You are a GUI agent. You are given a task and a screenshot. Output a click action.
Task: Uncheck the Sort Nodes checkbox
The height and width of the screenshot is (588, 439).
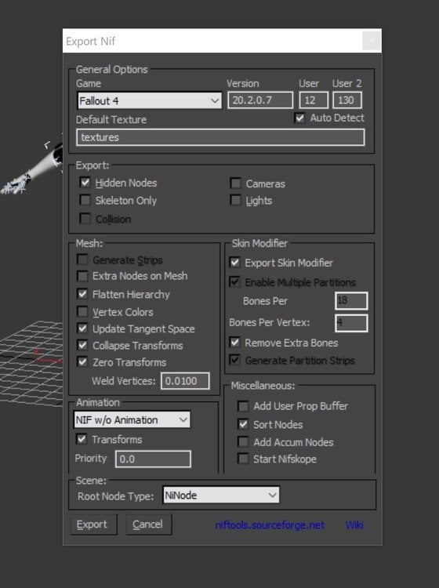pos(243,424)
